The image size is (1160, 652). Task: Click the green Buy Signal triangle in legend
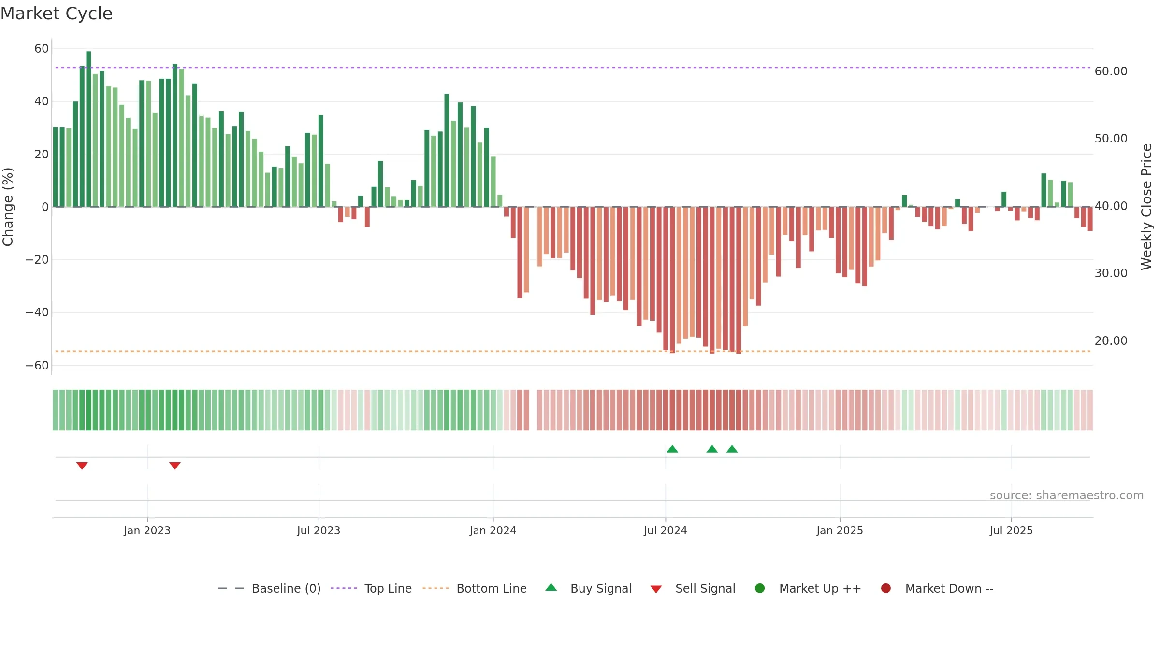(551, 587)
